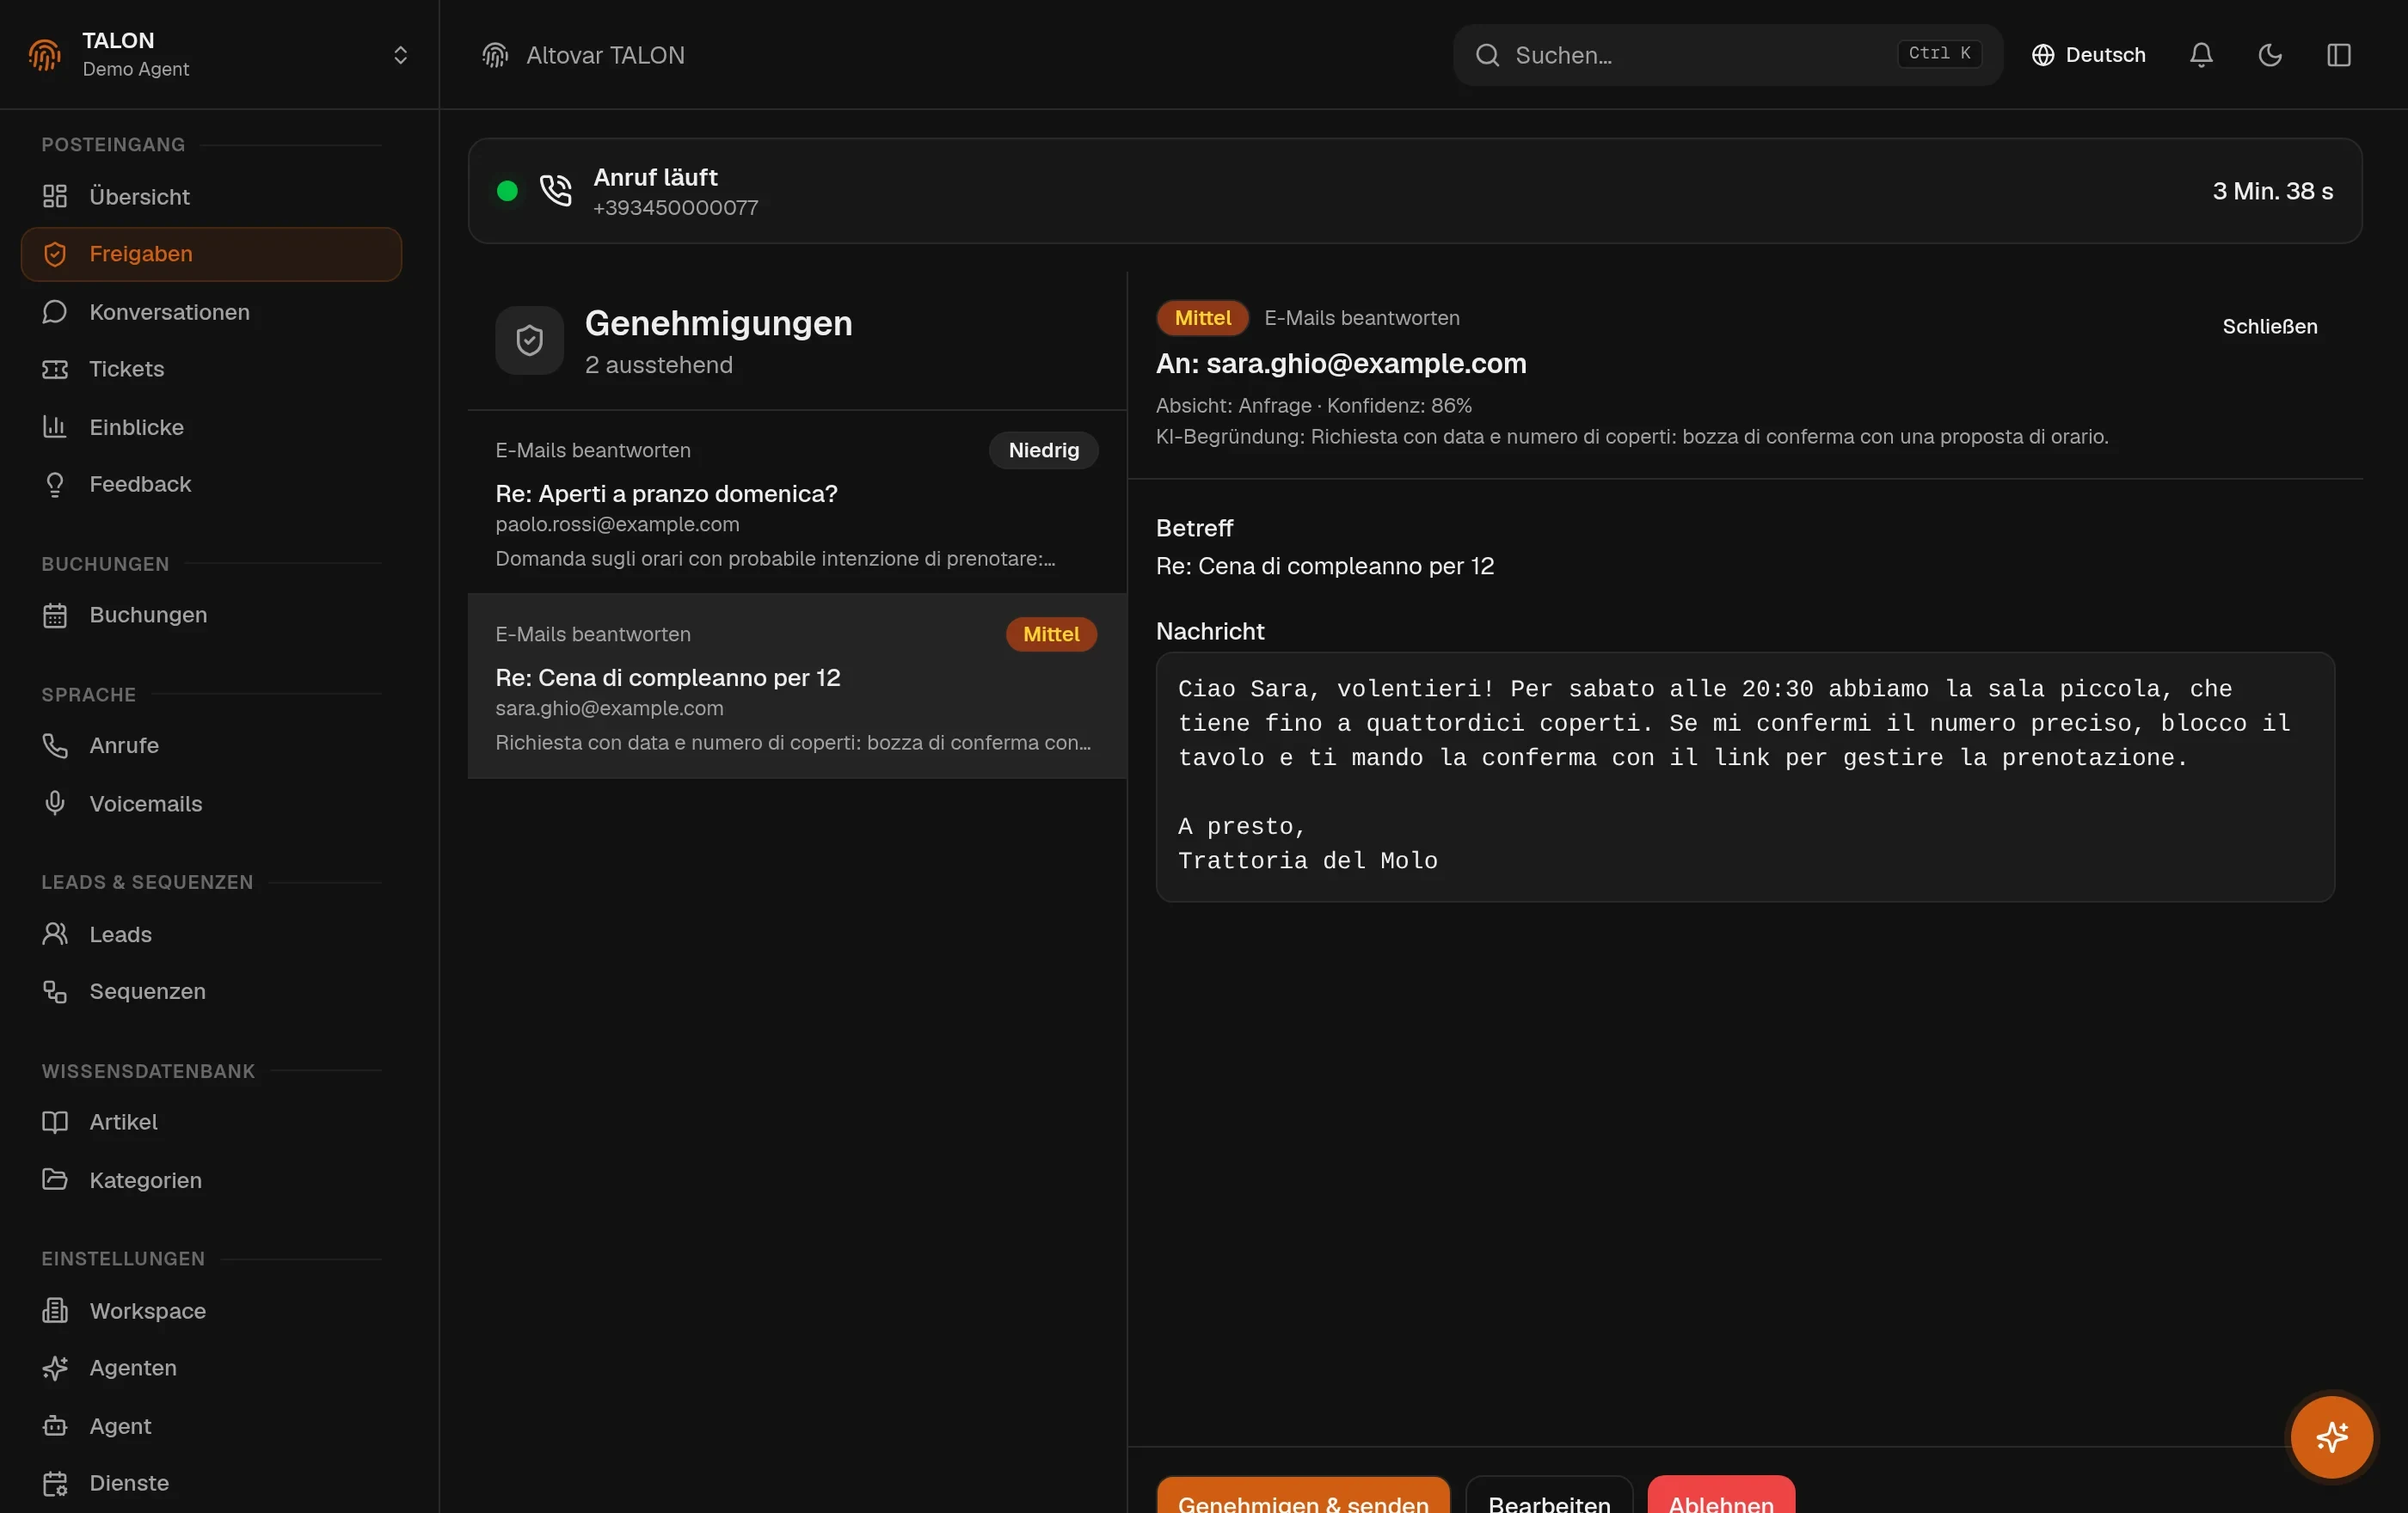This screenshot has width=2408, height=1513.
Task: Open the AI assistant sparkle floating button
Action: coord(2331,1437)
